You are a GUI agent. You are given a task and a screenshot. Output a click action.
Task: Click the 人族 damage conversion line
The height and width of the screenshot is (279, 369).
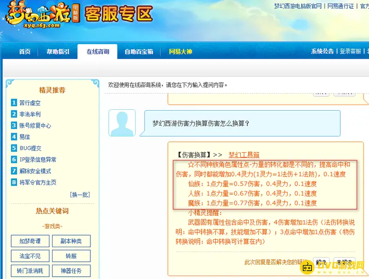[252, 193]
